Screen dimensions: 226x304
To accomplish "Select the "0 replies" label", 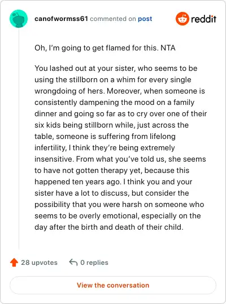I will pos(94,263).
